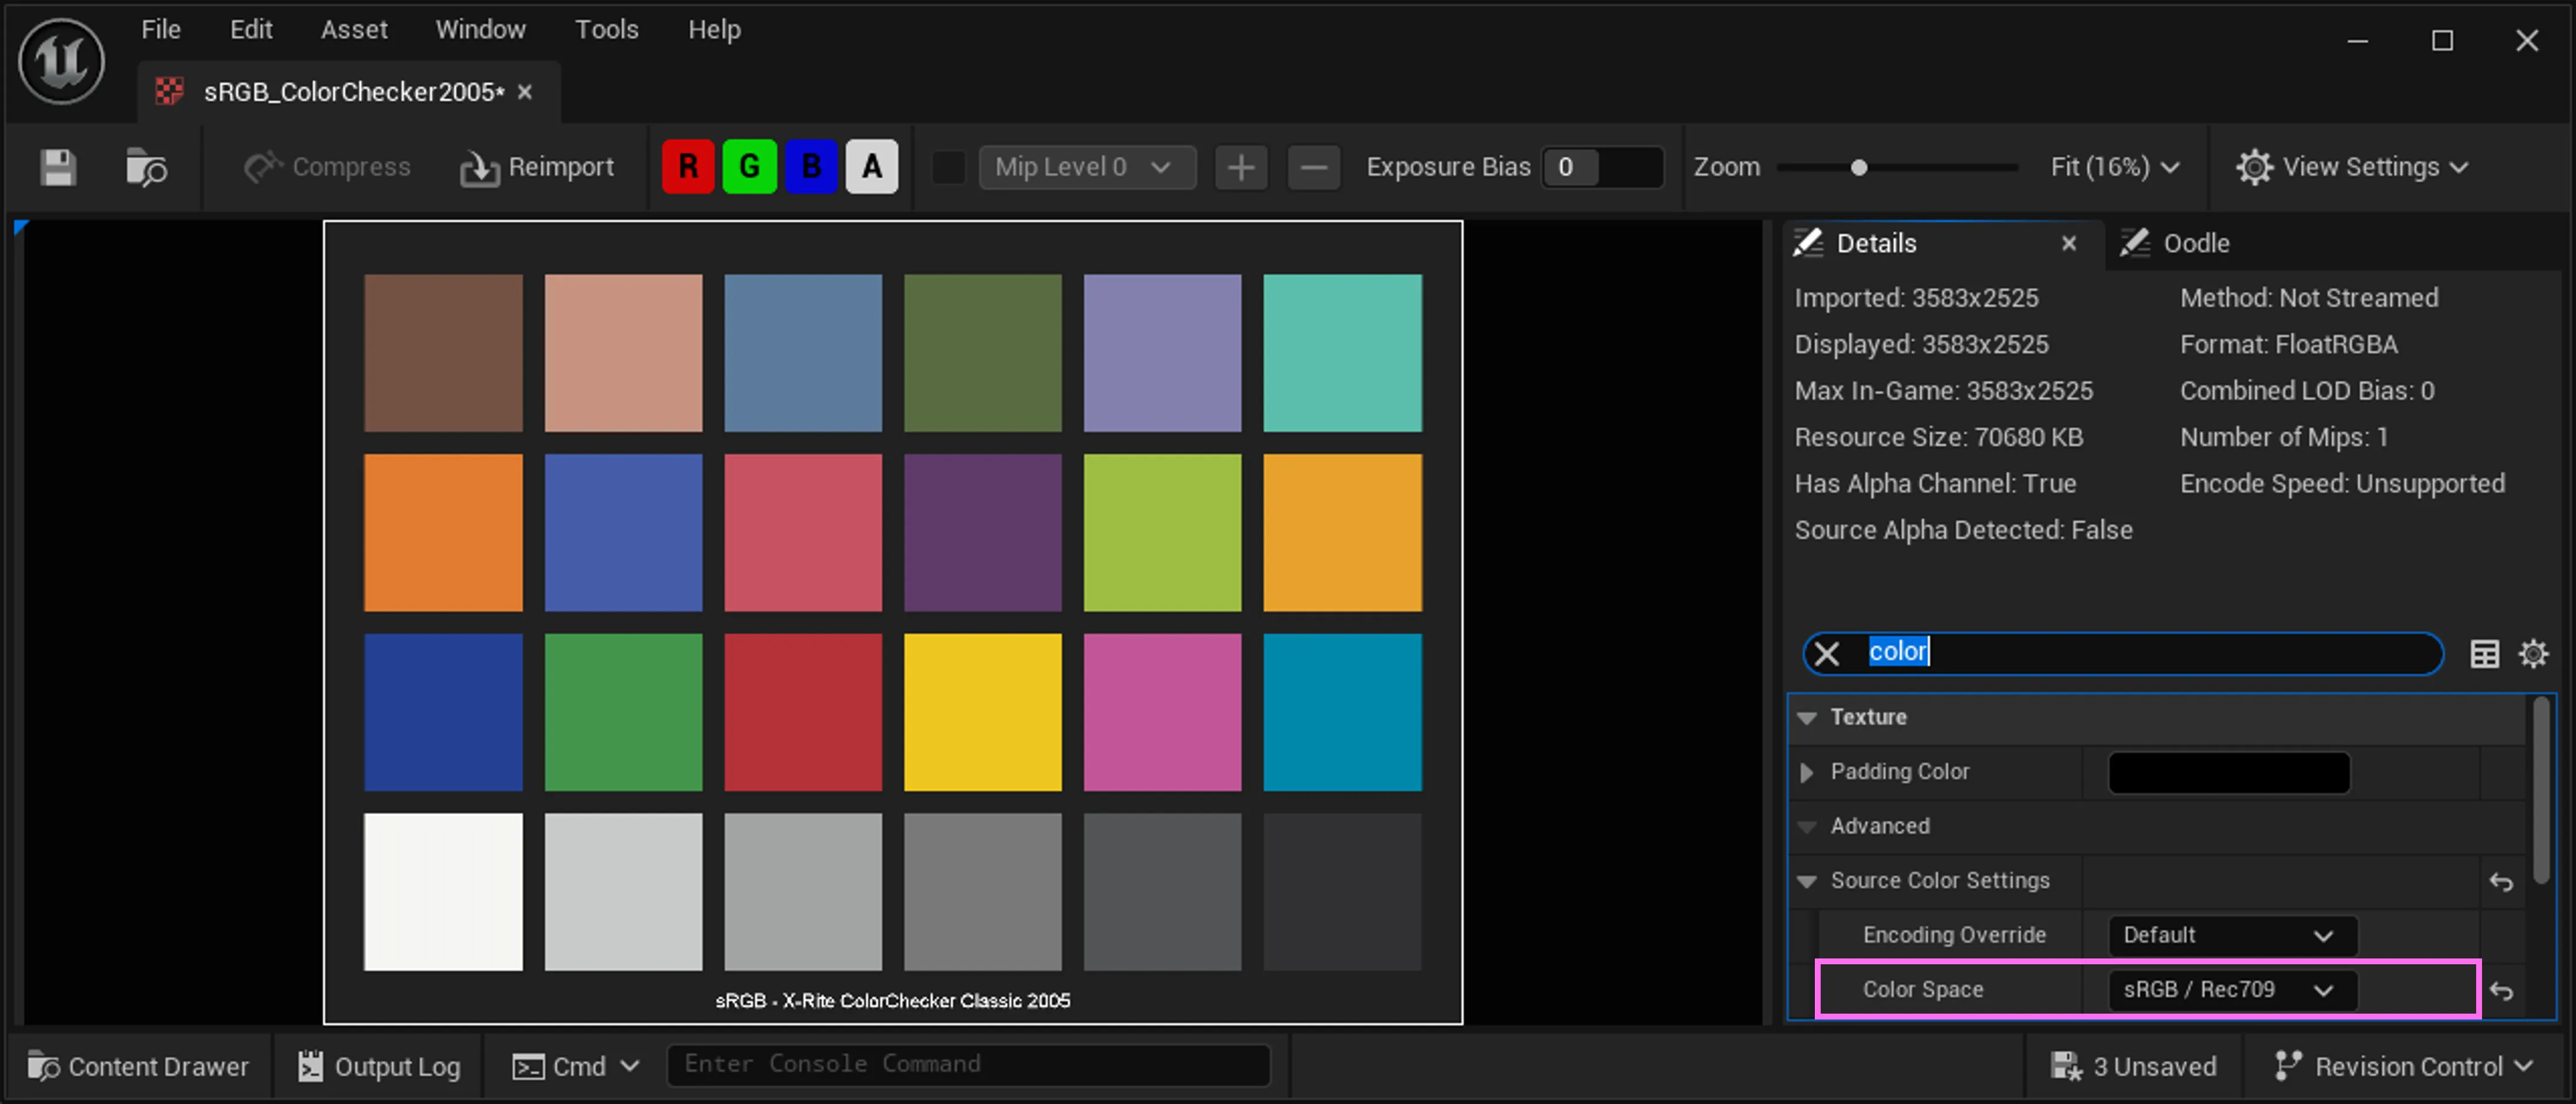This screenshot has width=2576, height=1104.
Task: Browse to this asset in the Content Browser
Action: [147, 167]
